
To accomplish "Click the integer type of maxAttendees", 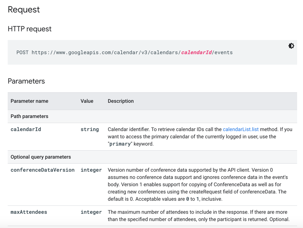I will point(91,212).
